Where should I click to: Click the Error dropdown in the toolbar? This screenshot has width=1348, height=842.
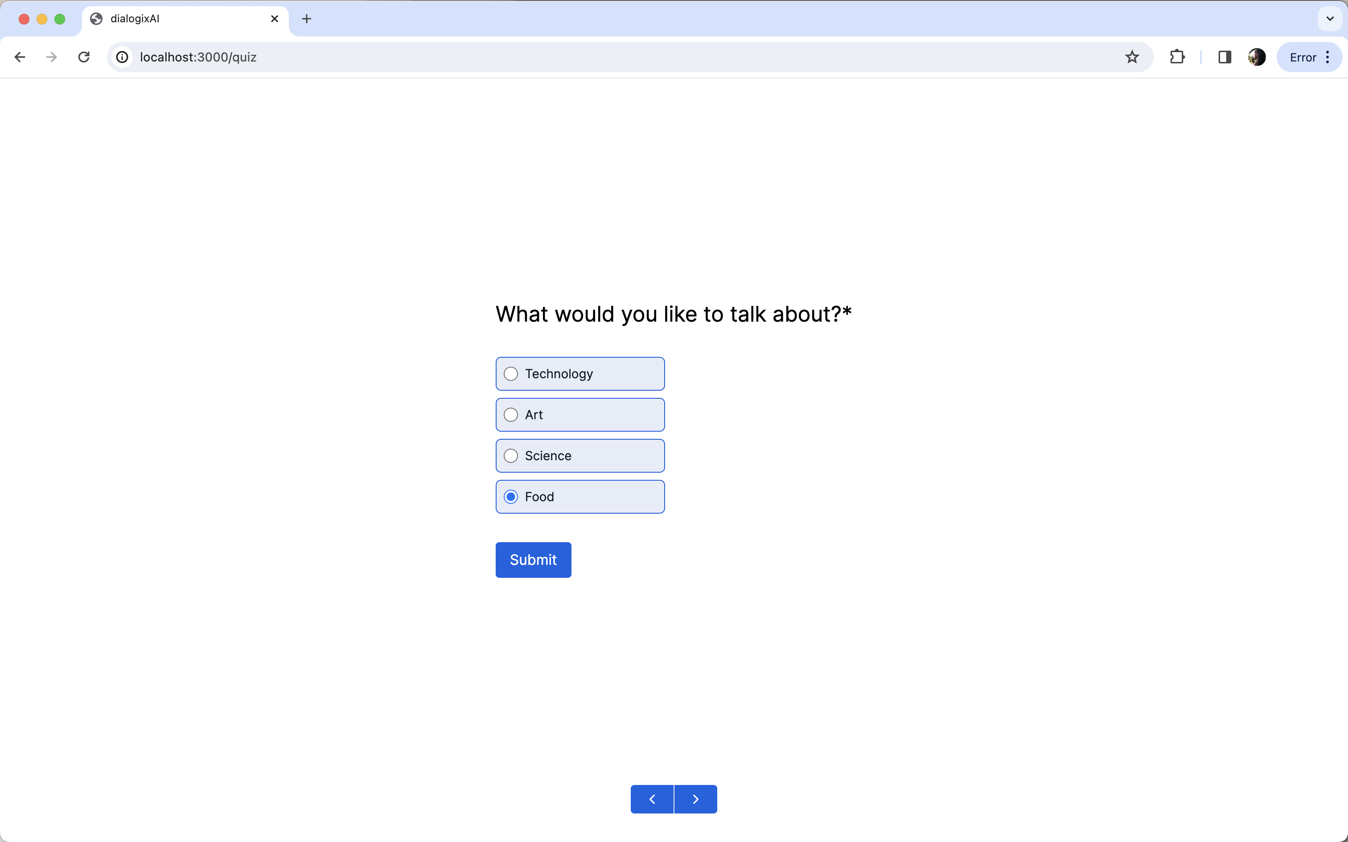(1303, 57)
